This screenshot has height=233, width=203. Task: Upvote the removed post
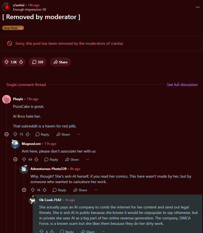point(7,62)
